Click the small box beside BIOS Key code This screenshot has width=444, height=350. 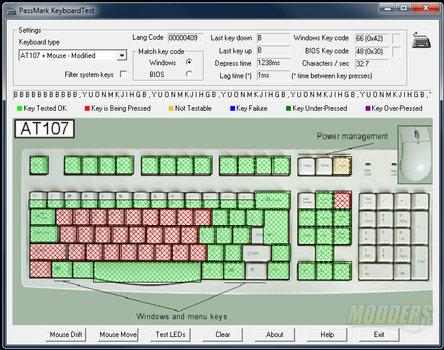397,52
